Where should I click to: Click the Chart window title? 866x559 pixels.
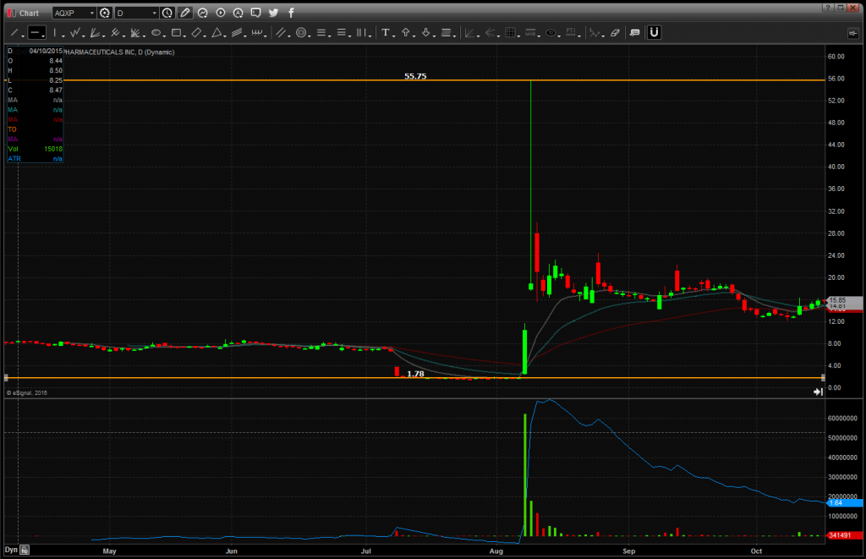point(29,13)
